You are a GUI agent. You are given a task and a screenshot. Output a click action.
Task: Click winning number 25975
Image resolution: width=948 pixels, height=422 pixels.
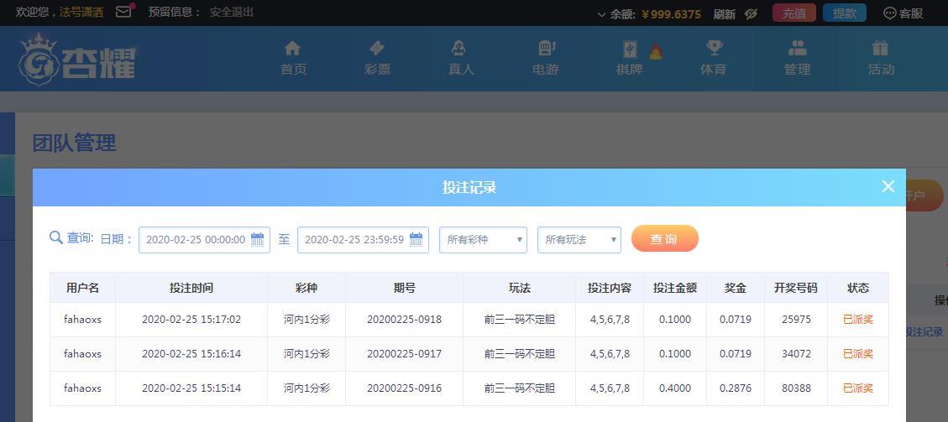tap(796, 320)
